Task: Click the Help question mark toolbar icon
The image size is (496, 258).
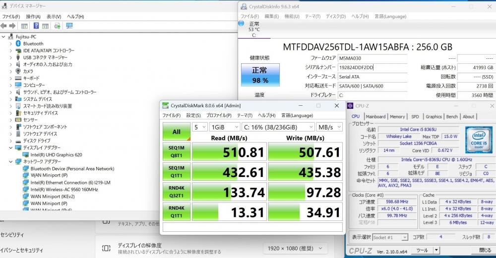Action: (36, 26)
